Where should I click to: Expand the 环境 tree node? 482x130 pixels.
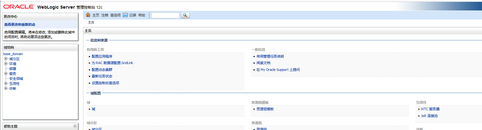(6, 64)
